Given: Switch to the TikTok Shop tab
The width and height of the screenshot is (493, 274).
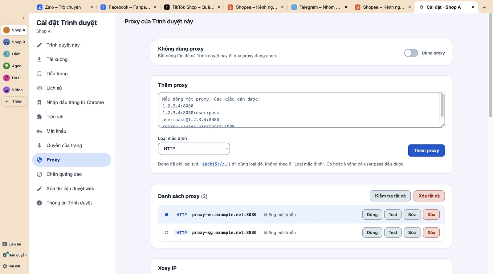Looking at the screenshot, I should pyautogui.click(x=192, y=7).
